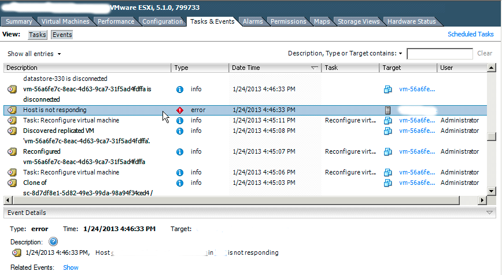Switch view to Events
The height and width of the screenshot is (275, 502).
tap(62, 35)
